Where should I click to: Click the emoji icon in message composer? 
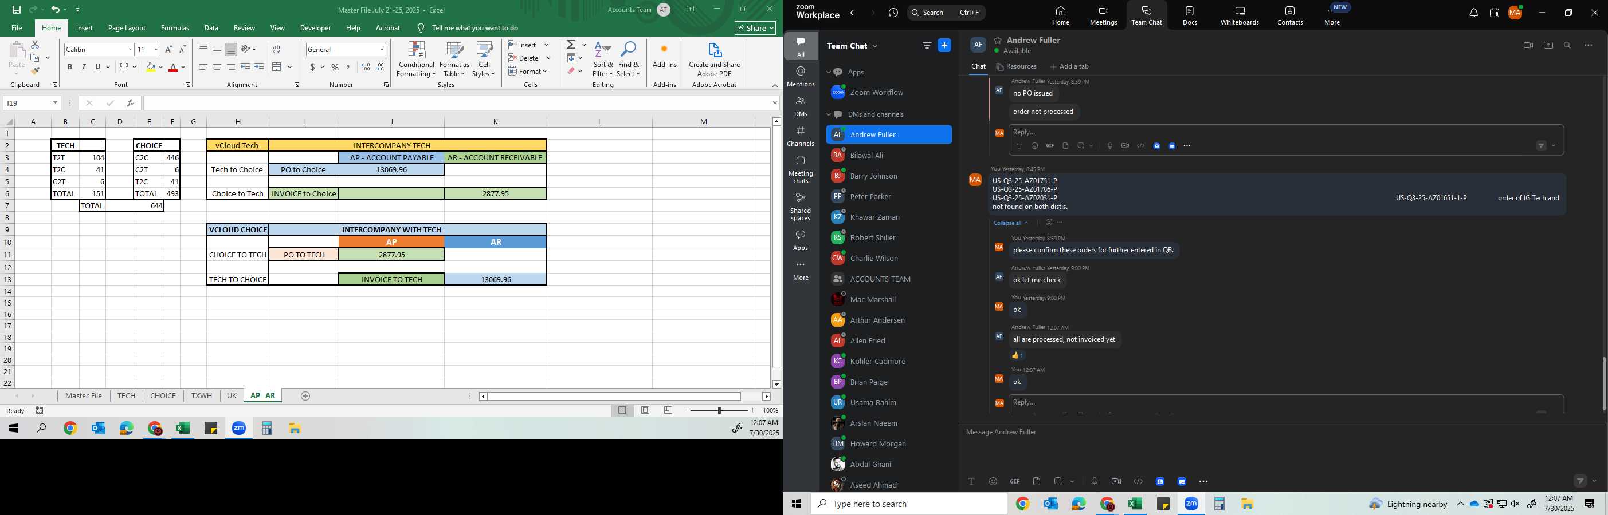click(993, 481)
